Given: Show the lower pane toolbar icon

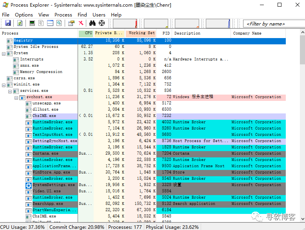Looking at the screenshot, I should pyautogui.click(x=50, y=23).
